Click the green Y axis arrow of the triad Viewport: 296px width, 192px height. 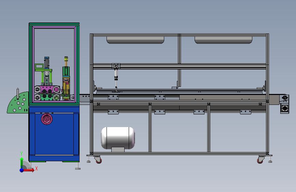coord(22,163)
